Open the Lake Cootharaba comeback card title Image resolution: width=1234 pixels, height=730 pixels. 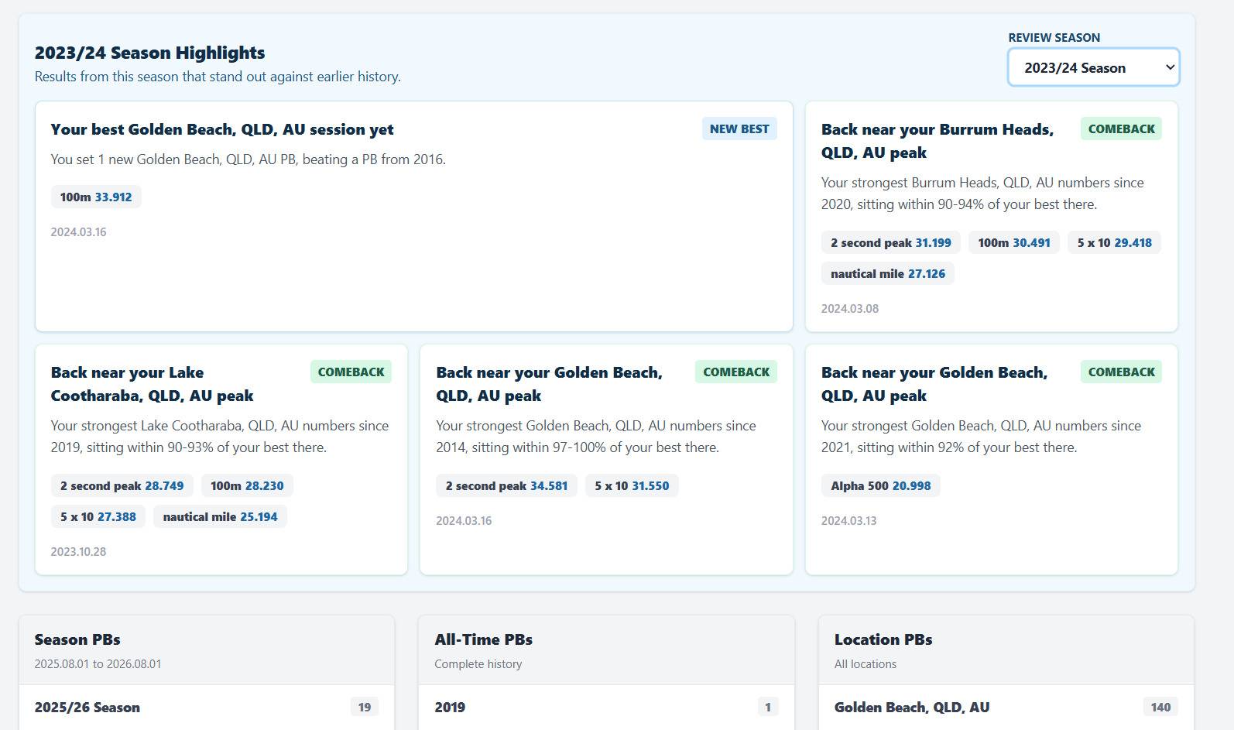pos(152,384)
